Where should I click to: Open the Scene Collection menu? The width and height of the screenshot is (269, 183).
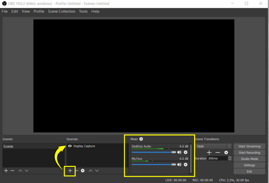(62, 11)
